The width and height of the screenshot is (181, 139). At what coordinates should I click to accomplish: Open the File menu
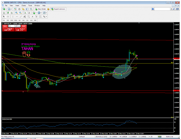coord(6,5)
